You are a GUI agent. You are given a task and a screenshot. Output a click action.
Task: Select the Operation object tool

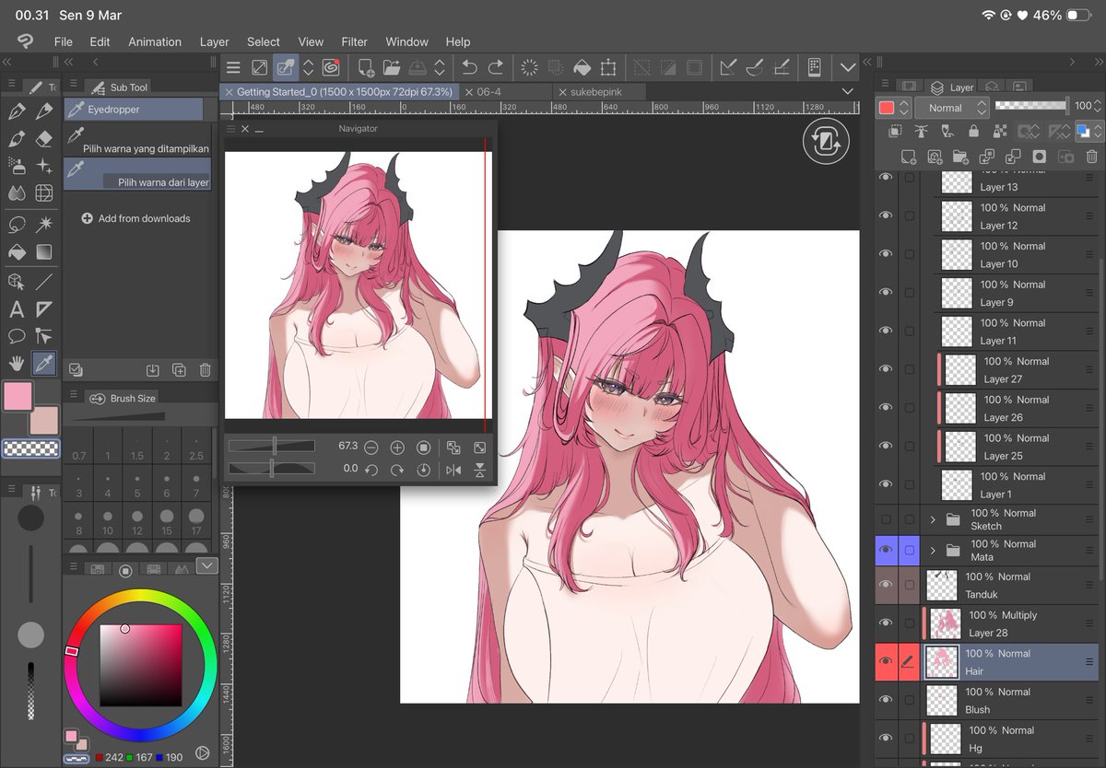16,281
